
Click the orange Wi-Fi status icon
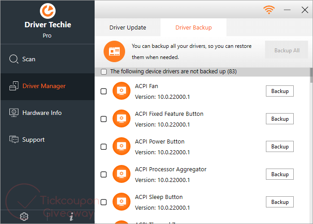coord(269,9)
